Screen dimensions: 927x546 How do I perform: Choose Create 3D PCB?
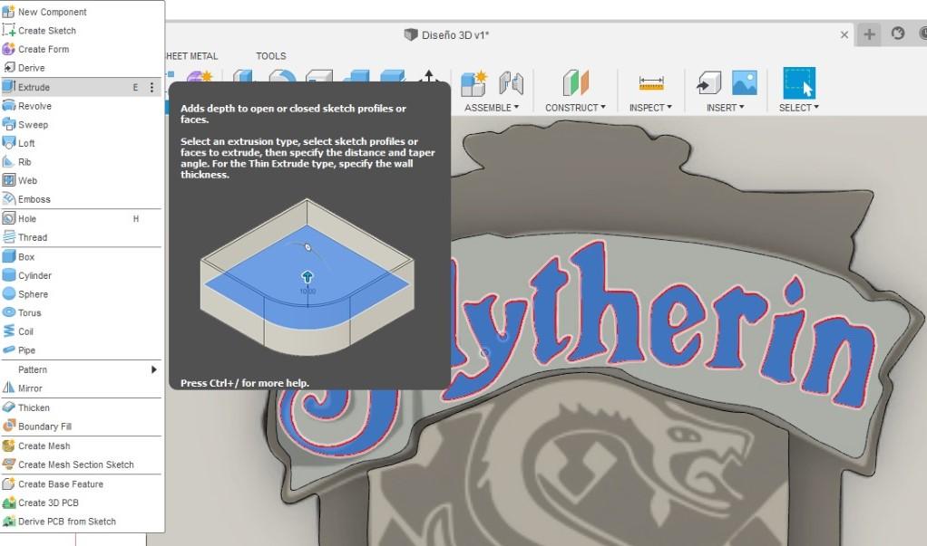[82, 503]
